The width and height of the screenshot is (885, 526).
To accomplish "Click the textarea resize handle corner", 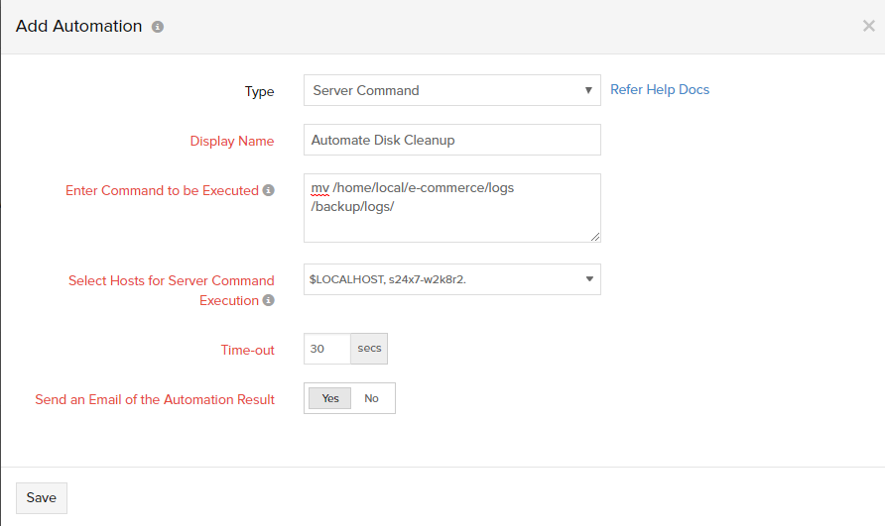I will tap(595, 237).
